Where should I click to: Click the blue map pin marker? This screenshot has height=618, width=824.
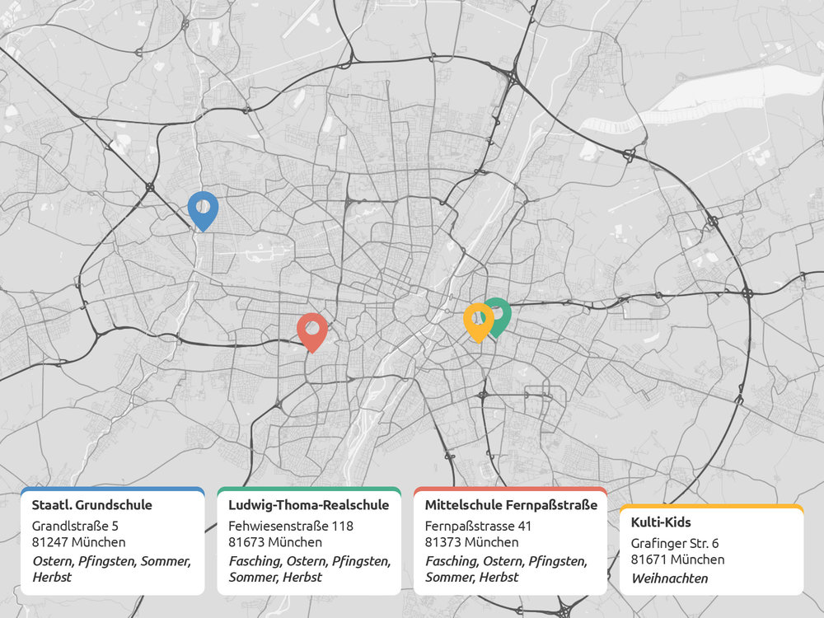tap(202, 208)
